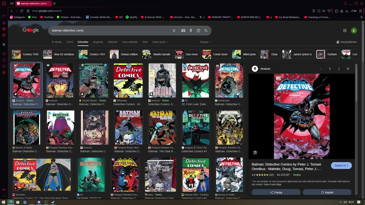
Task: Open Kaydedilenler saved items
Action: (346, 42)
